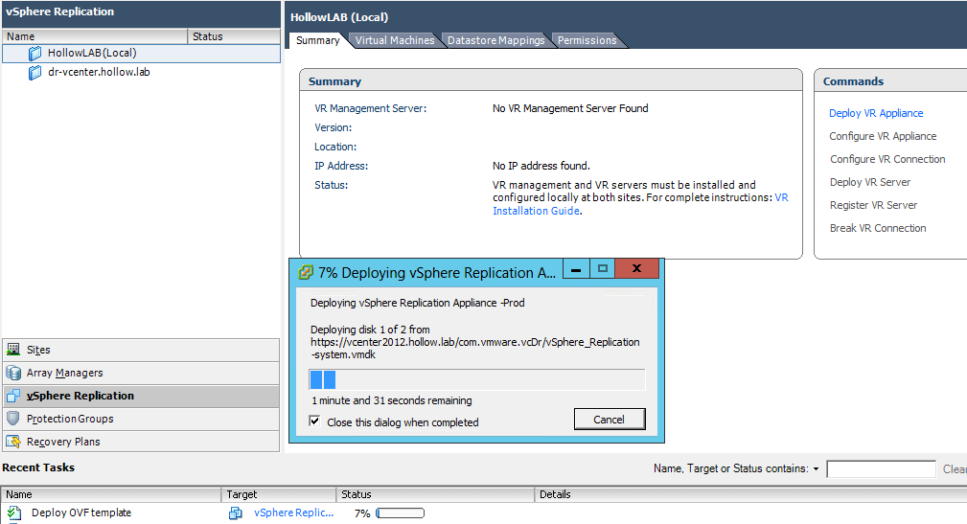Click the vSphere Replication nav icon
967x524 pixels.
pos(13,396)
